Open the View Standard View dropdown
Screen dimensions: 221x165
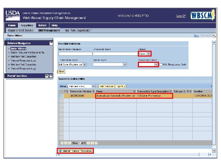(94, 86)
